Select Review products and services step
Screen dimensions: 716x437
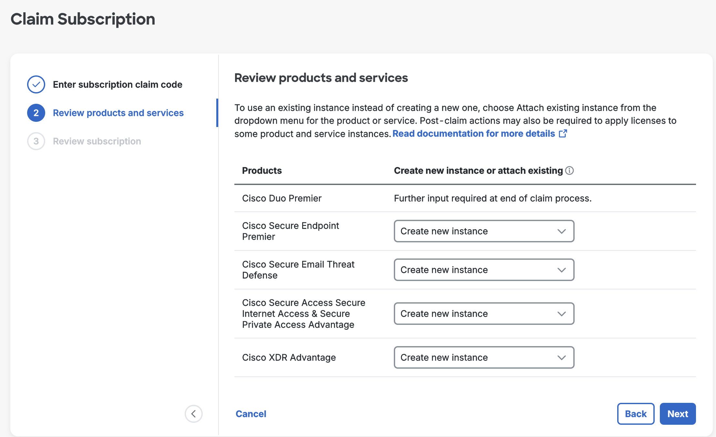click(x=118, y=113)
